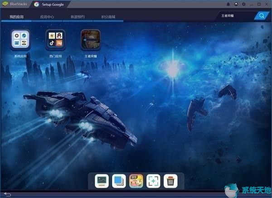272x198 pixels.
Task: Click the round account icon in title bar
Action: pyautogui.click(x=236, y=4)
